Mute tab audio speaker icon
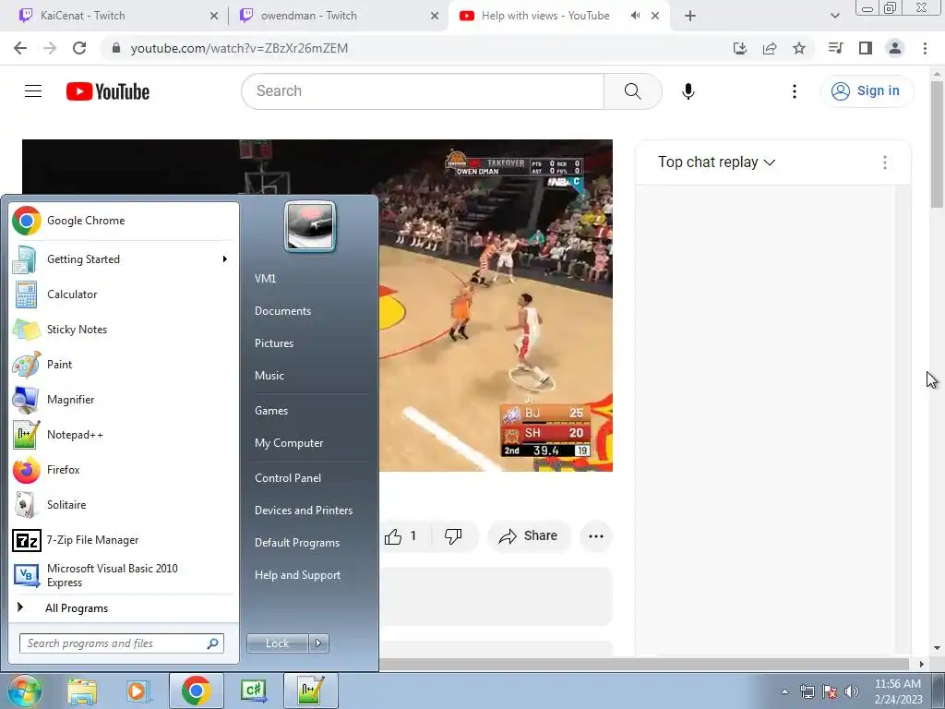Viewport: 945px width, 709px height. pos(635,16)
